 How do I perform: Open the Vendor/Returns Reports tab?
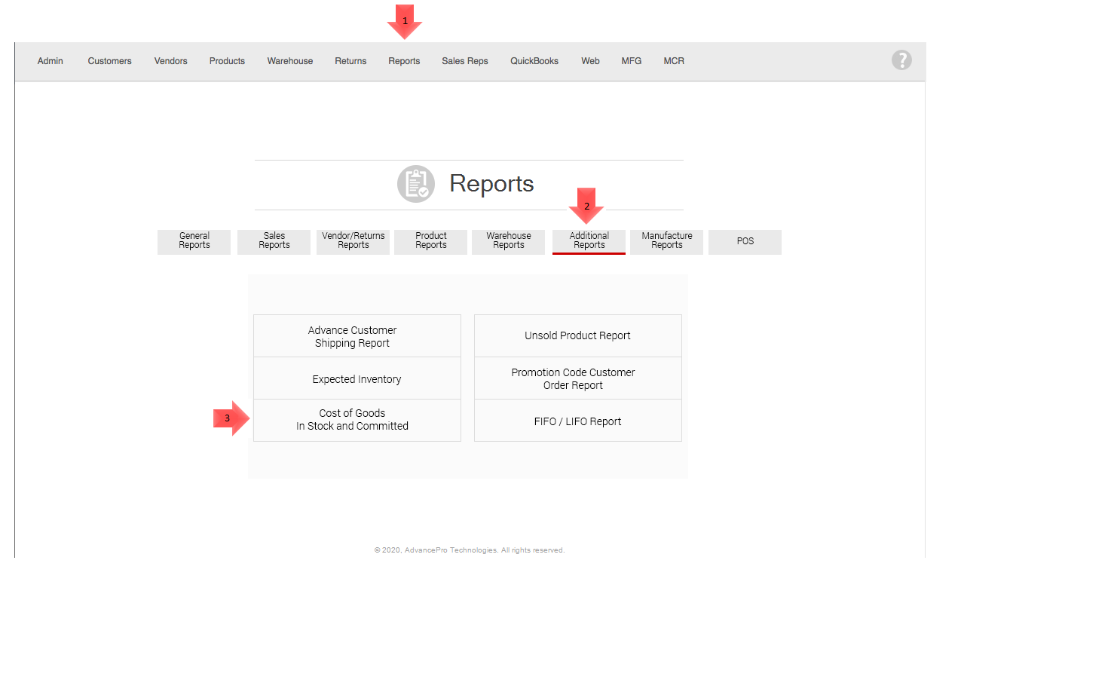point(353,241)
